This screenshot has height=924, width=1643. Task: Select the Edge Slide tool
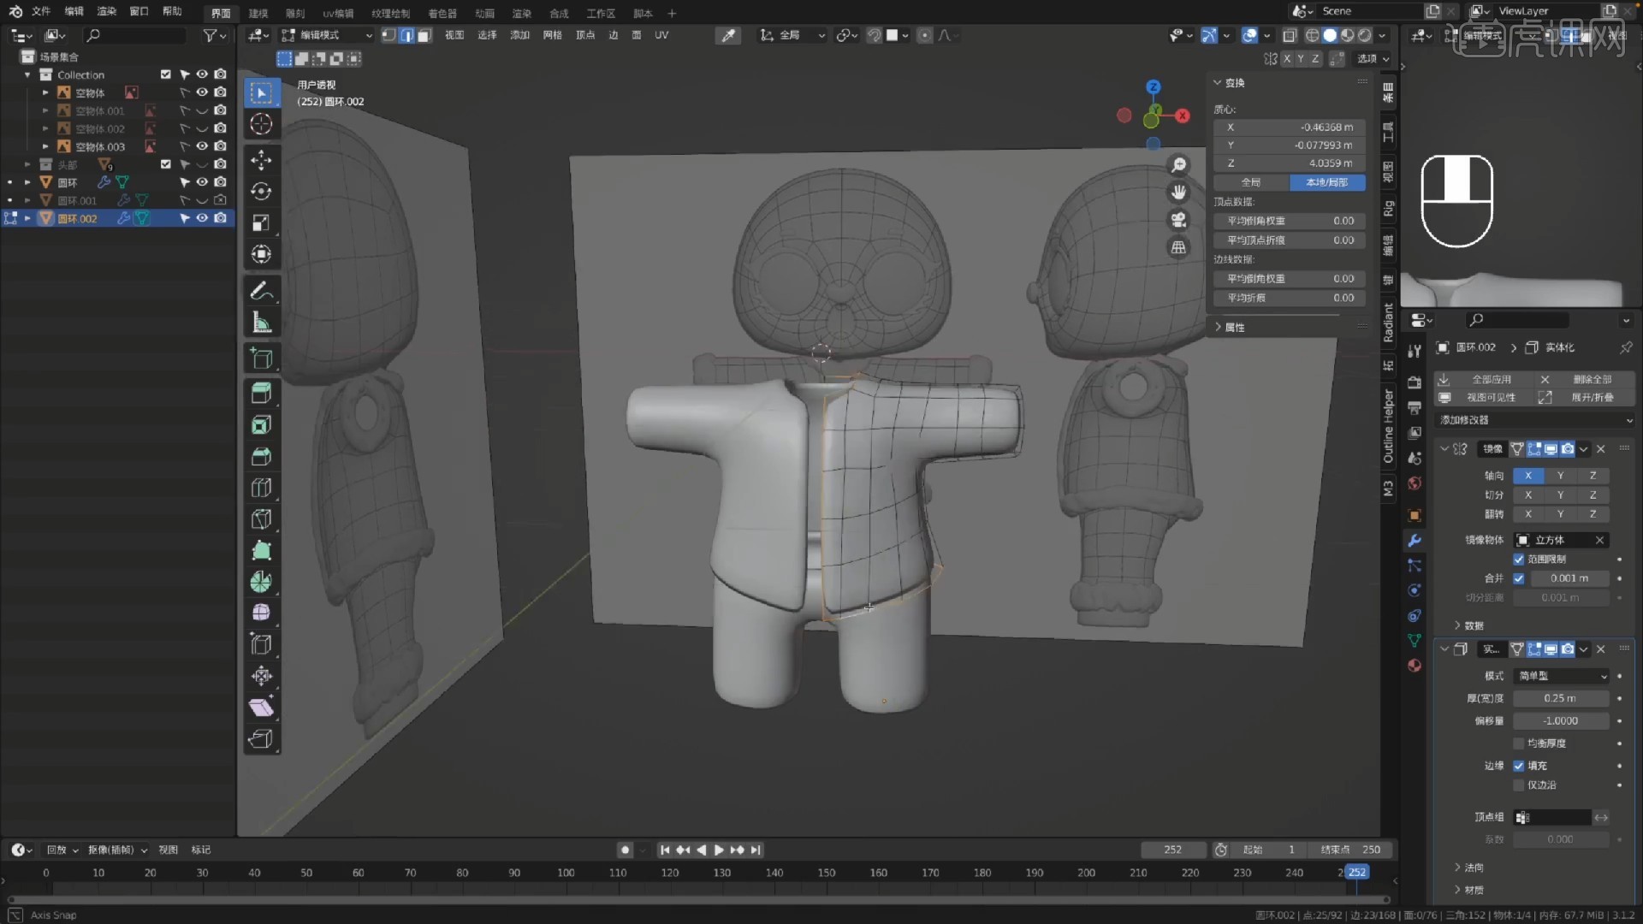click(262, 645)
